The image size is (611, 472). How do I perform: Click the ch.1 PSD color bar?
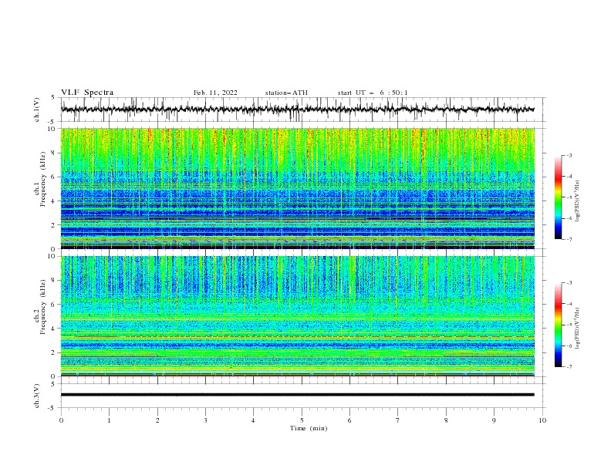tap(558, 197)
